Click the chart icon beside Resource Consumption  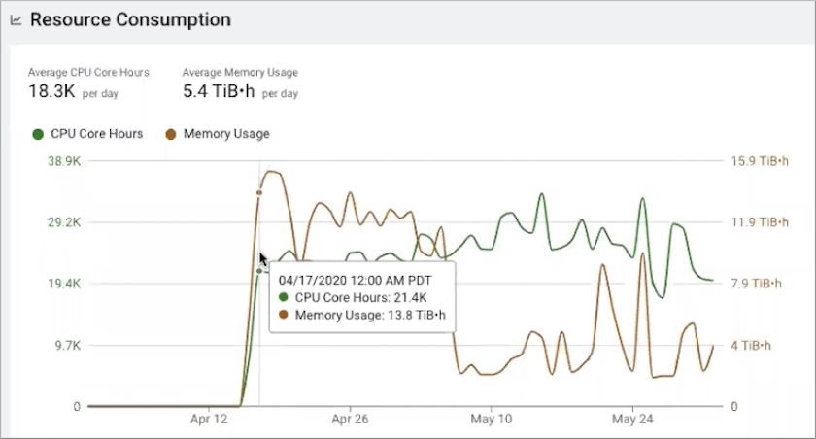pos(17,20)
